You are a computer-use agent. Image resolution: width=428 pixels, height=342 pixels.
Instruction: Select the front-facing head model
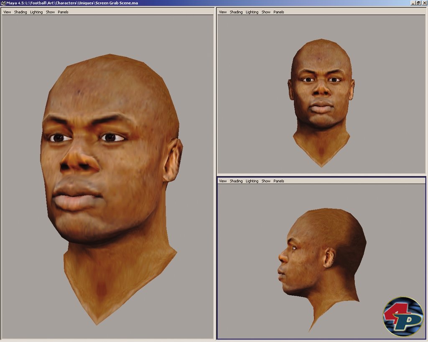tap(321, 92)
